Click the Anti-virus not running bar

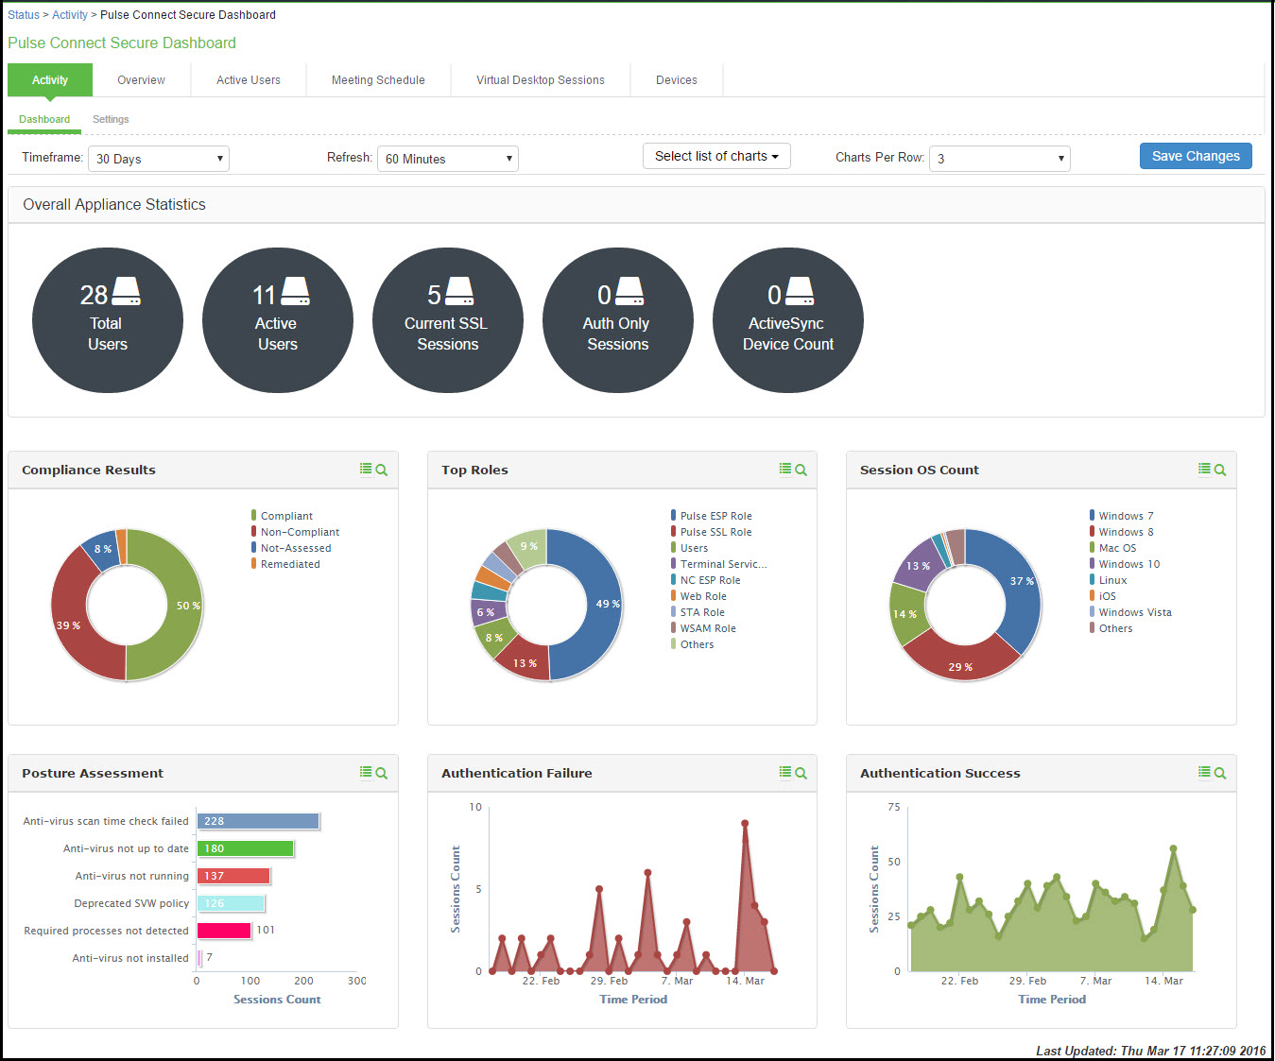tap(233, 876)
